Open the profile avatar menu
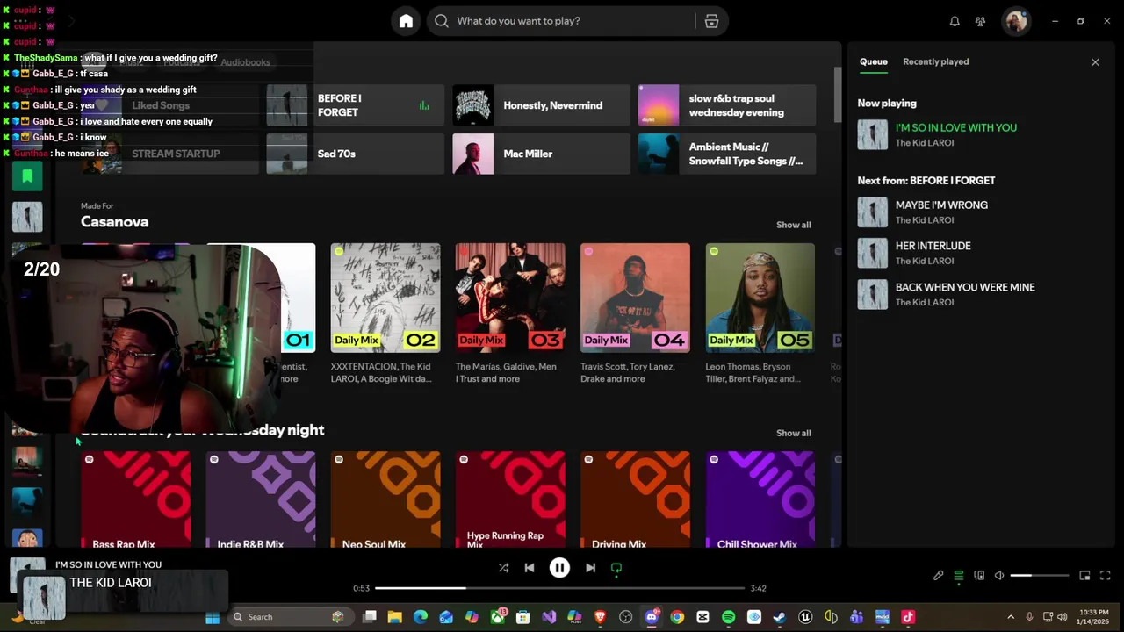This screenshot has width=1124, height=632. (1017, 21)
